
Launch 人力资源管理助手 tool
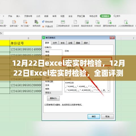point(126,24)
